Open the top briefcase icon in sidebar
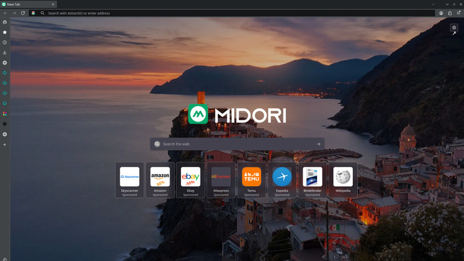 click(x=5, y=22)
